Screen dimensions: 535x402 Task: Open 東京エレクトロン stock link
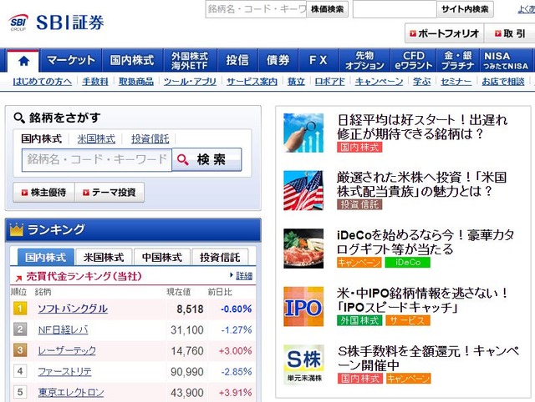71,393
